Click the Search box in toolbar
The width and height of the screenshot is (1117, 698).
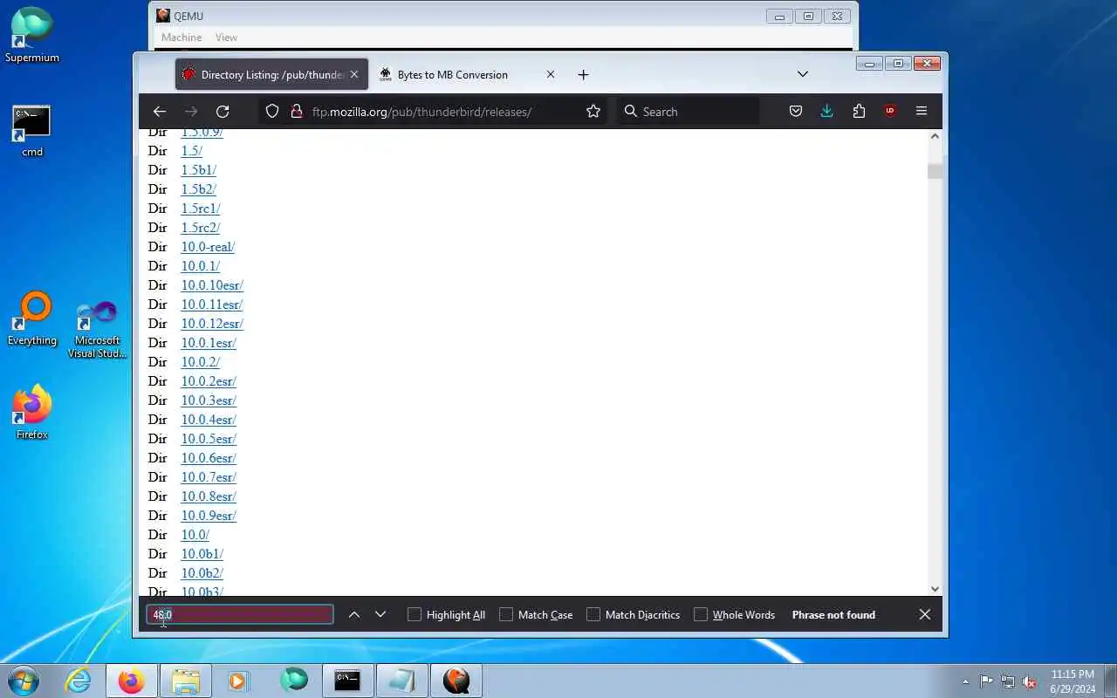pyautogui.click(x=688, y=112)
